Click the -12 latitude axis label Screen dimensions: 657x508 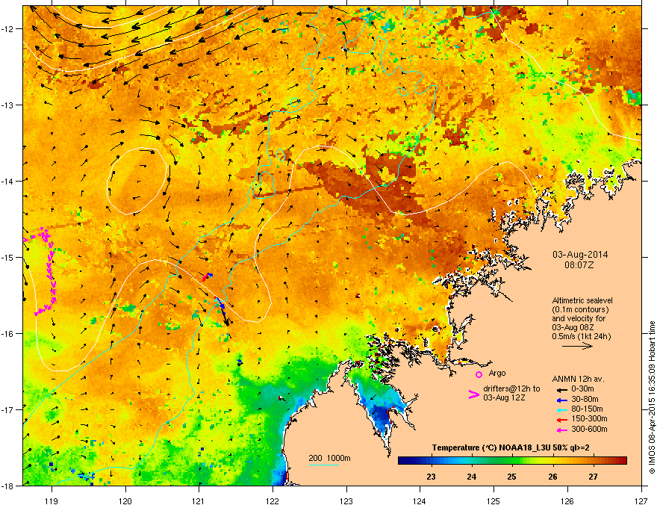pos(7,29)
